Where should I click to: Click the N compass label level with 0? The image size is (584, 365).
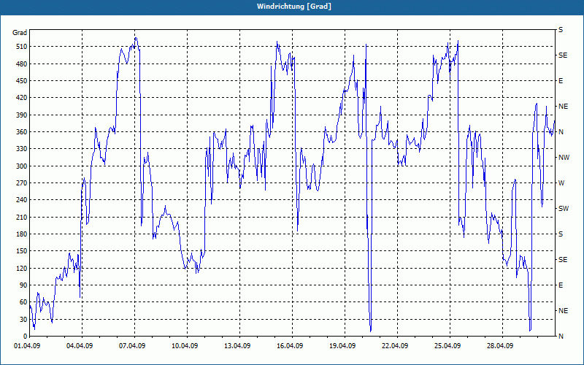click(561, 337)
